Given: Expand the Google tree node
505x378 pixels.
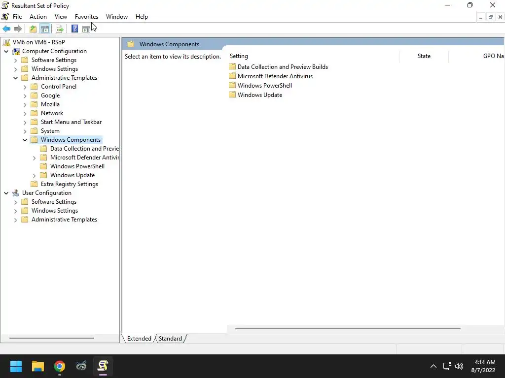Looking at the screenshot, I should 25,96.
